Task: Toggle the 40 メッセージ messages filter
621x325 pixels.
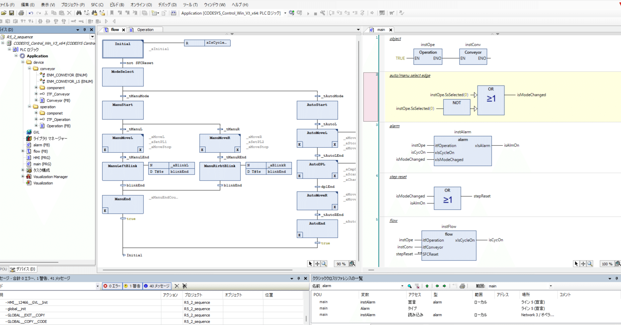Action: (x=157, y=286)
